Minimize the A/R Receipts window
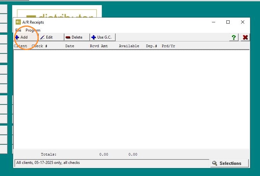 pyautogui.click(x=214, y=22)
